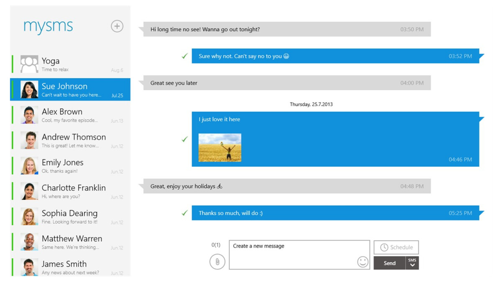This screenshot has width=502, height=282.
Task: Click the clock icon on Schedule
Action: 384,247
